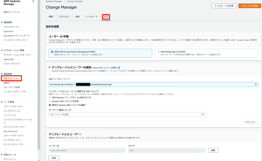The image size is (262, 161).
Task: Switch to the 概要 tab
Action: 51,17
